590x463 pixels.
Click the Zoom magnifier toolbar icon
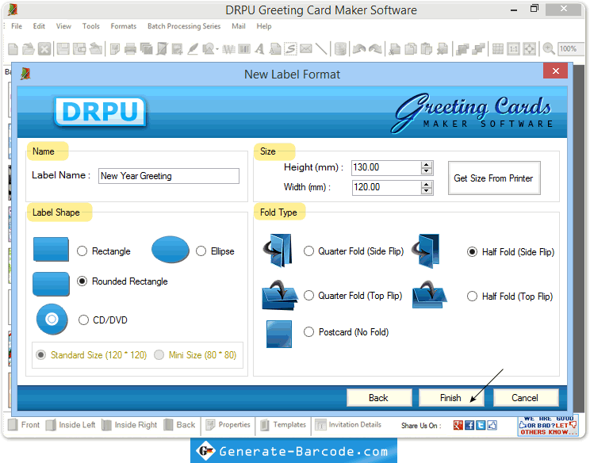[549, 49]
